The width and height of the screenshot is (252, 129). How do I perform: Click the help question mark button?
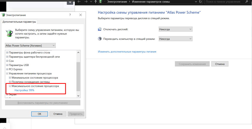70,15
